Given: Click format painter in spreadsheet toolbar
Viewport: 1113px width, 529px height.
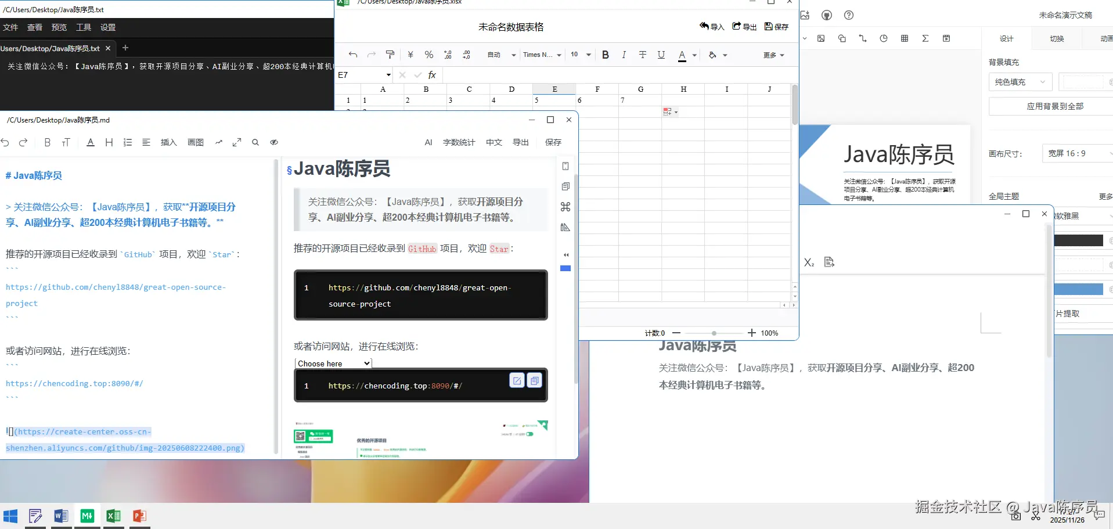Looking at the screenshot, I should tap(390, 55).
